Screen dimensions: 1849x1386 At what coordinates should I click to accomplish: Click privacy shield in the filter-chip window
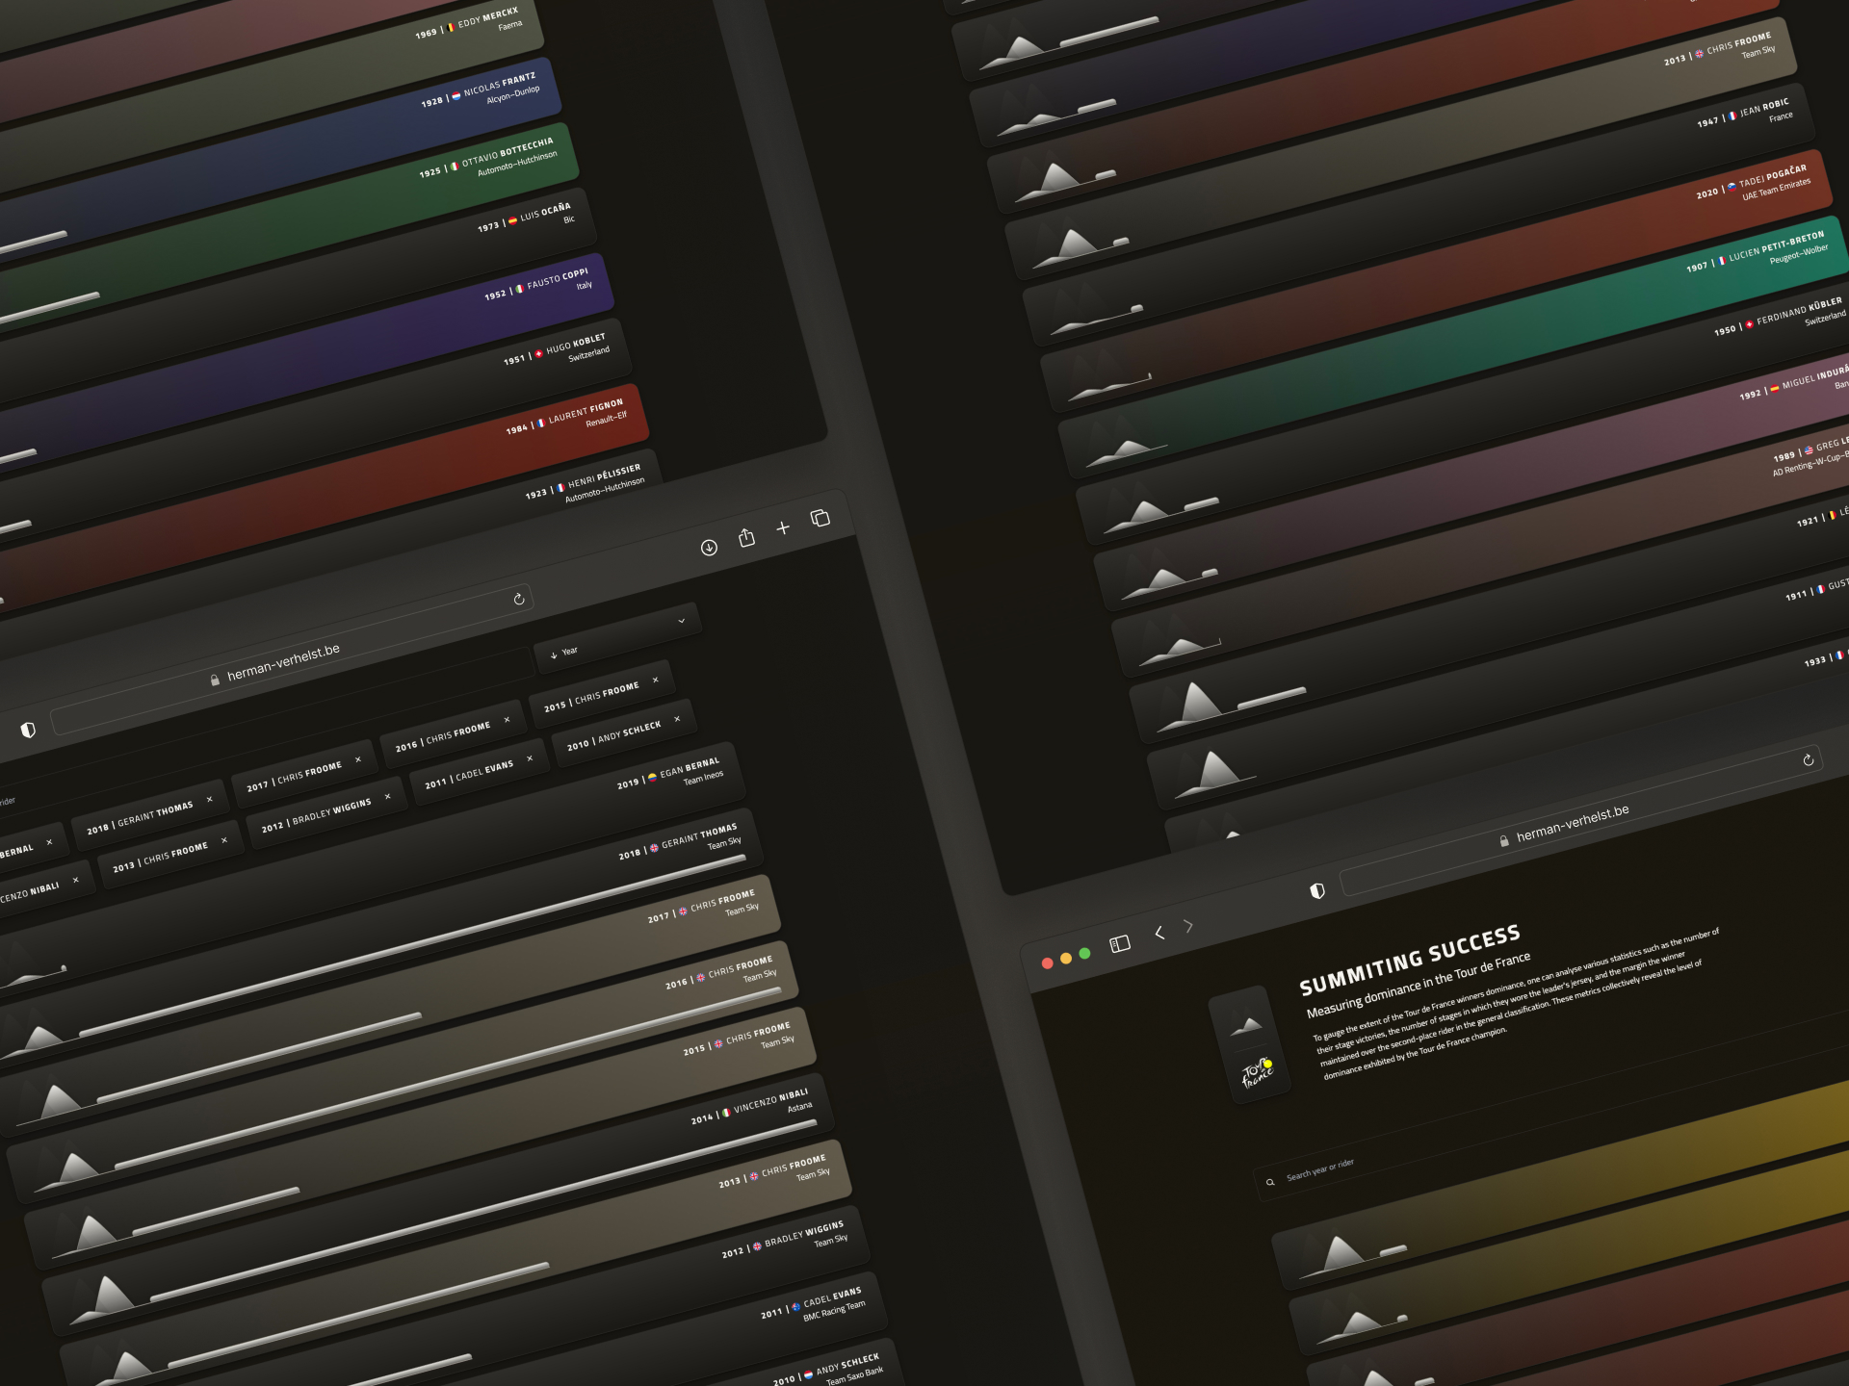point(28,730)
